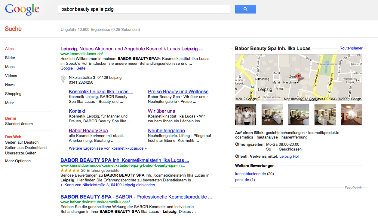Expand Mehr Optionen in sidebar
Viewport: 378px width, 218px height.
coord(18,161)
